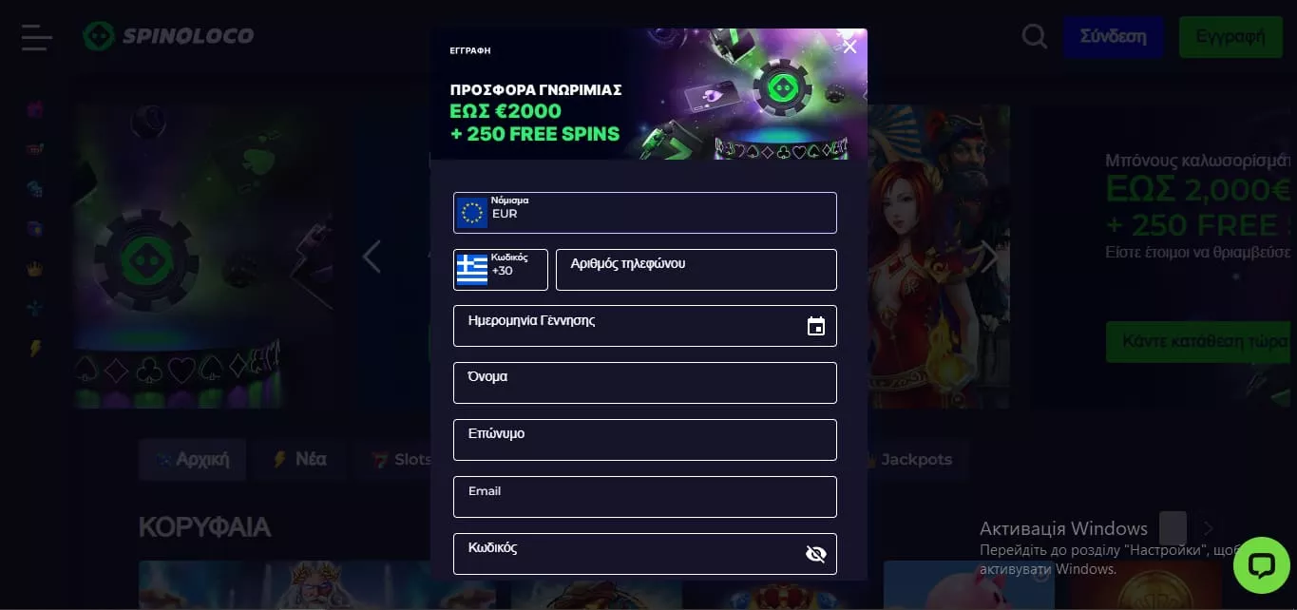Viewport: 1297px width, 610px height.
Task: Open the live chat bubble icon
Action: 1261,566
